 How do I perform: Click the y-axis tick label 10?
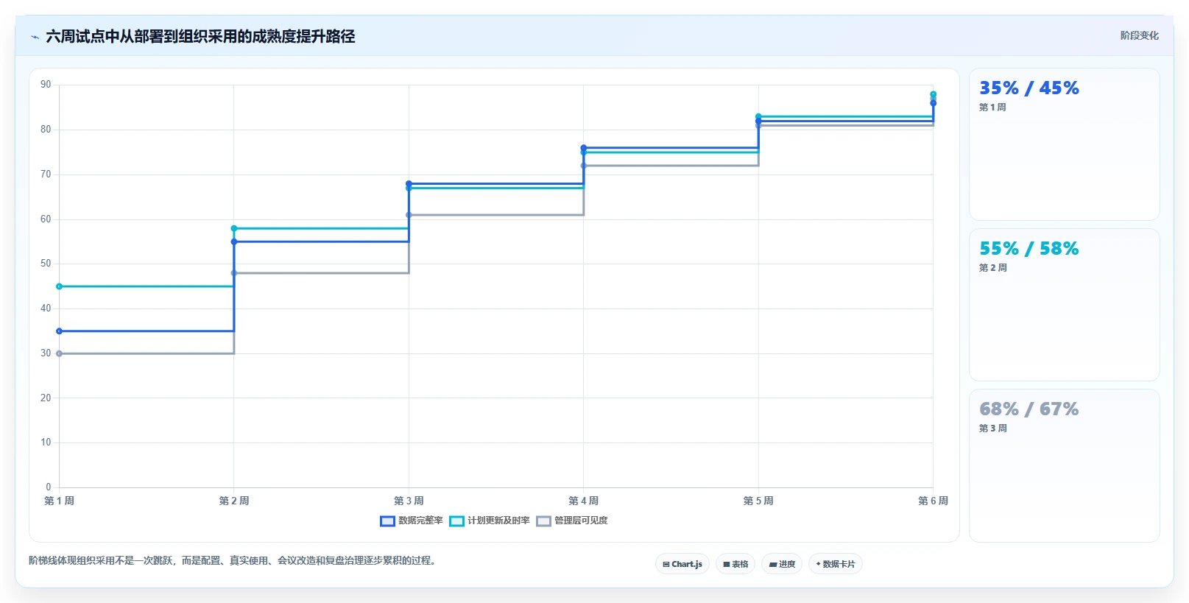(46, 442)
